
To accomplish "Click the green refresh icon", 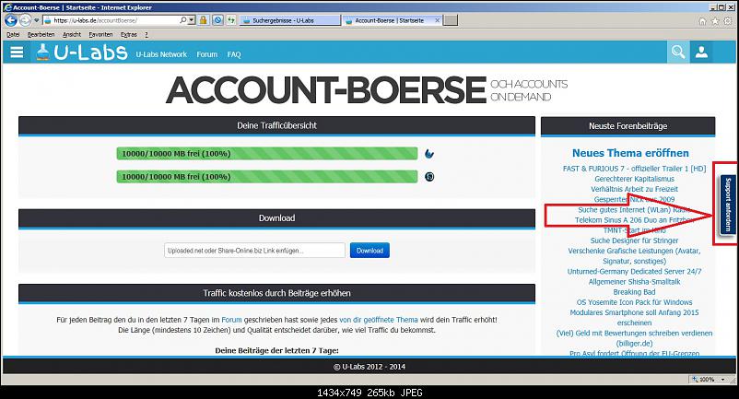I will click(231, 20).
